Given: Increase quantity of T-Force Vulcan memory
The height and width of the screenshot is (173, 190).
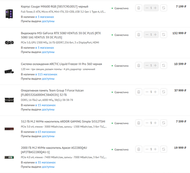Looking at the screenshot, I should 155,92.
